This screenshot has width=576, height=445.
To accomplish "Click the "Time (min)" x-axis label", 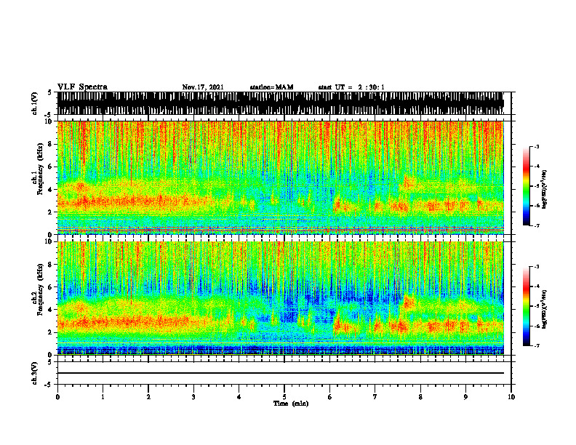I will tap(291, 404).
